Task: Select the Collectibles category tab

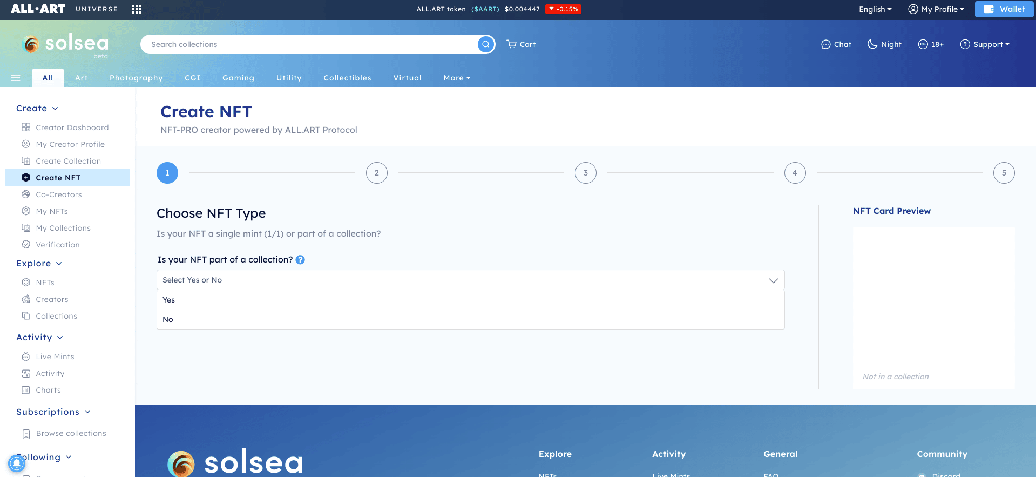Action: (347, 78)
